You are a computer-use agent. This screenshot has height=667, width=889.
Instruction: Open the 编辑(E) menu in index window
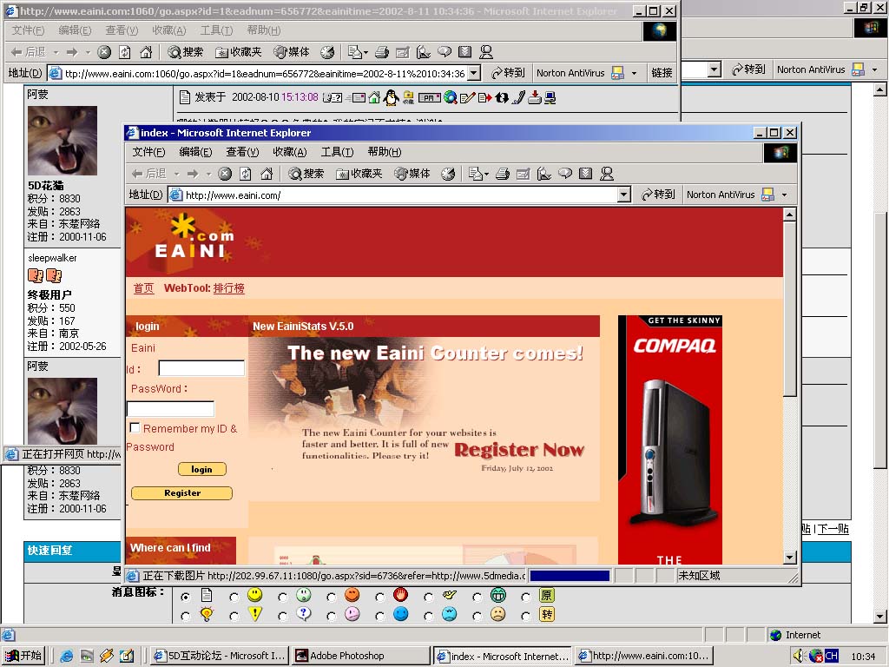click(195, 152)
